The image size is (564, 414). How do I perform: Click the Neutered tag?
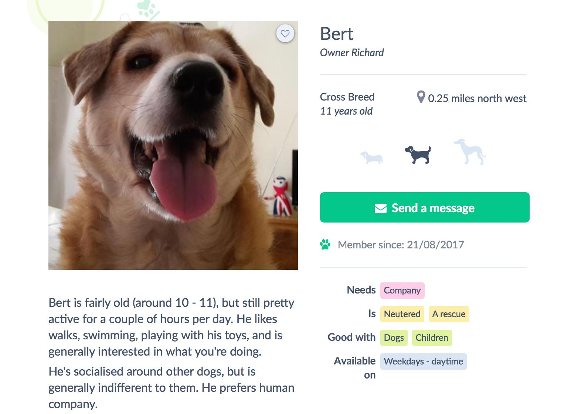tap(402, 314)
